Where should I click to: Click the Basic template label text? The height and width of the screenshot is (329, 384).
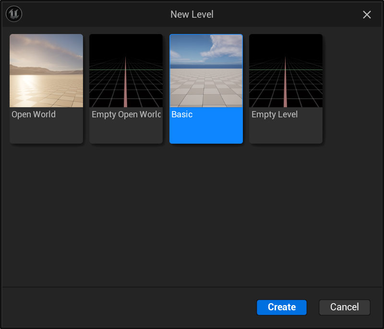[181, 114]
